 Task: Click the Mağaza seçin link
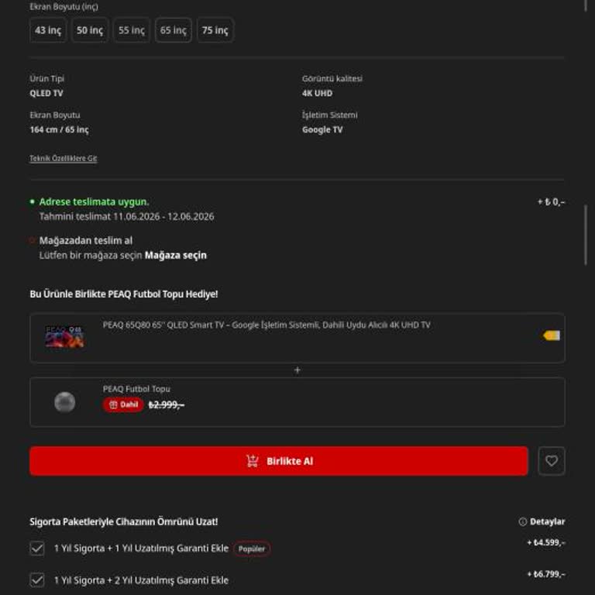(176, 256)
